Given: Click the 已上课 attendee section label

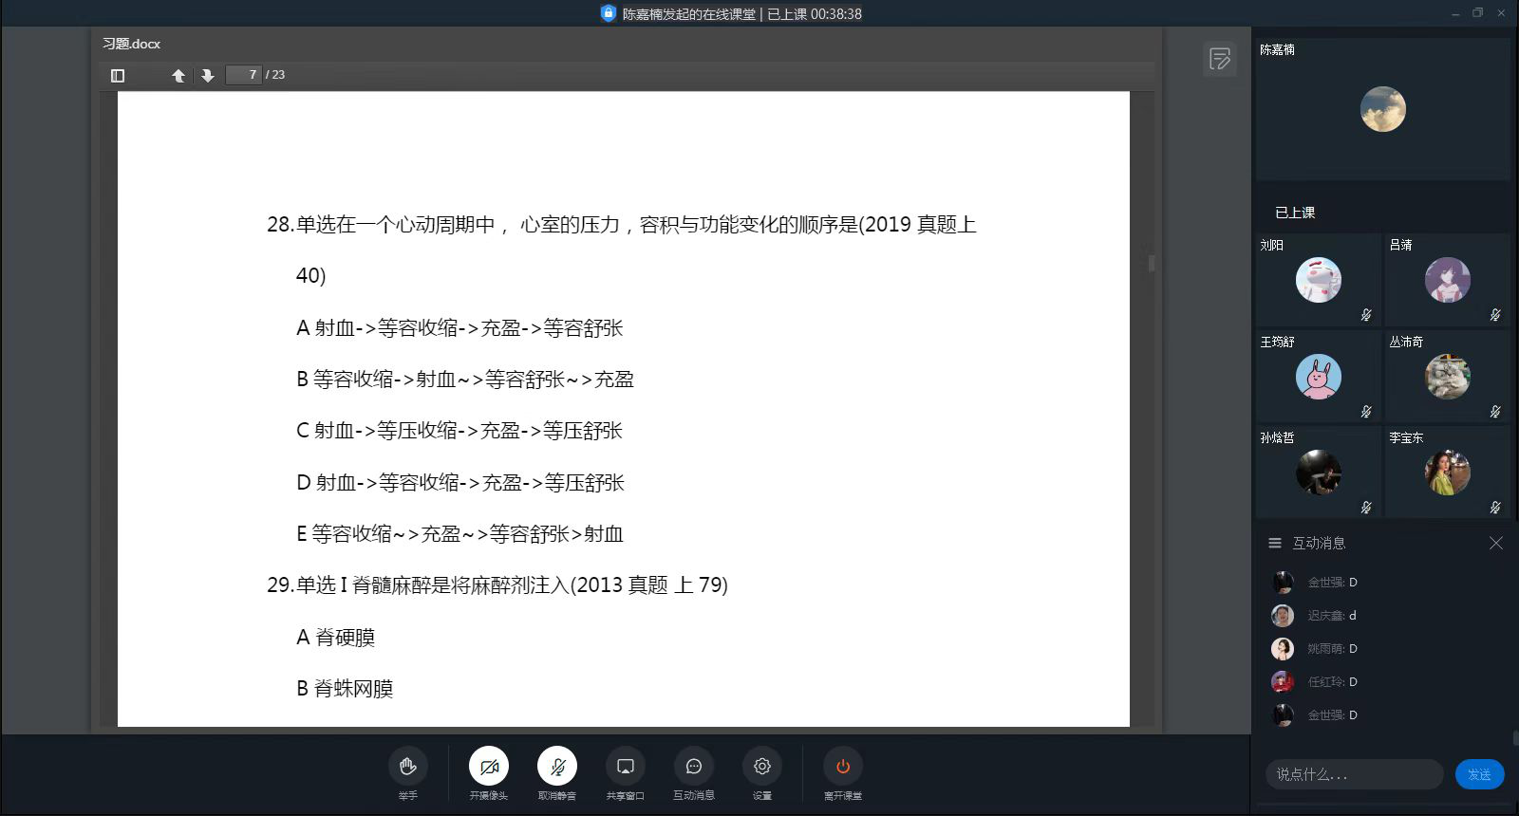Looking at the screenshot, I should pos(1295,213).
